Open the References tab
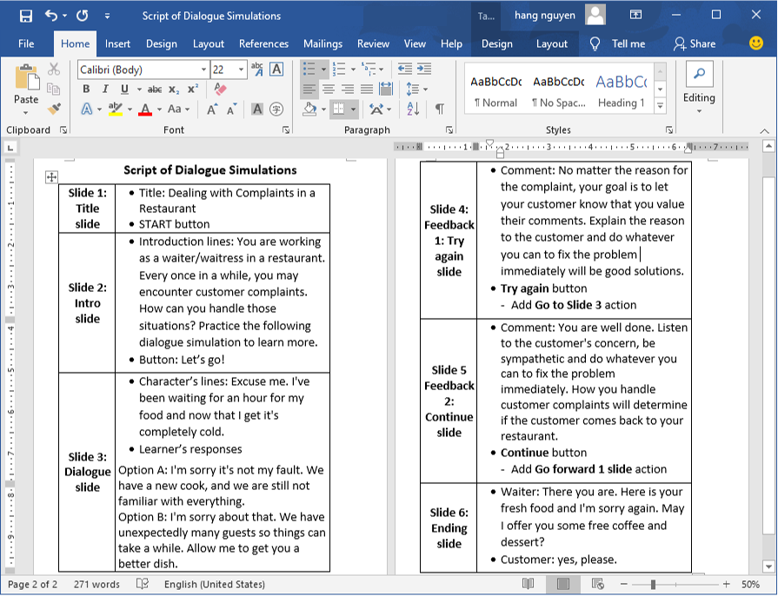778x596 pixels. coord(263,43)
